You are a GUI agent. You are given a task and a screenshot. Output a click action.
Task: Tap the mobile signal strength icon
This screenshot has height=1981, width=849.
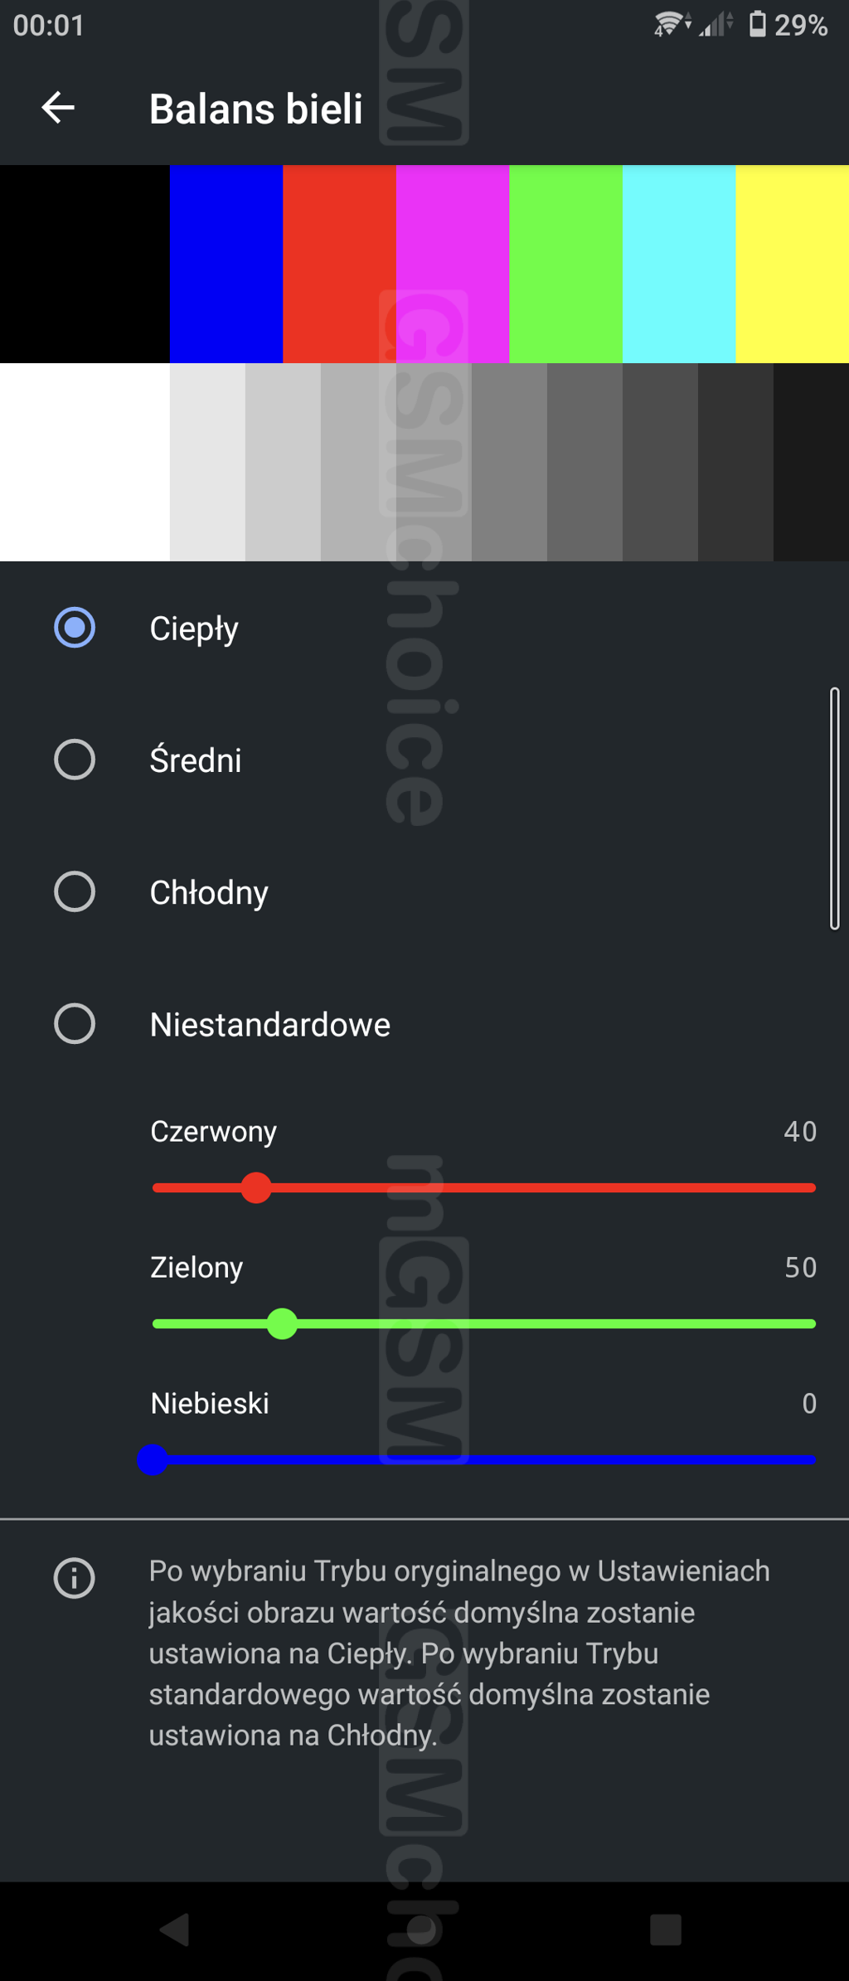pos(716,24)
